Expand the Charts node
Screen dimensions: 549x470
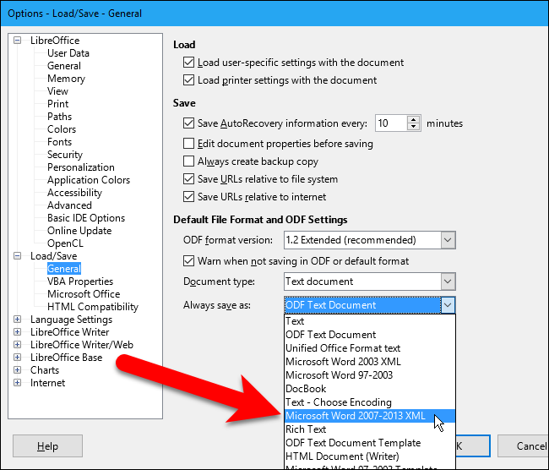pyautogui.click(x=17, y=369)
